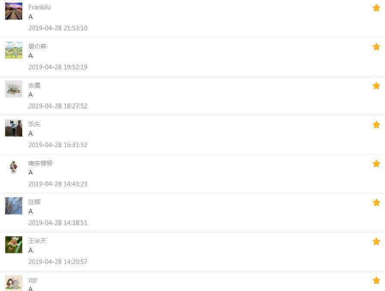This screenshot has height=291, width=385.
Task: Click the star icon beside Frankliu
Action: point(376,8)
